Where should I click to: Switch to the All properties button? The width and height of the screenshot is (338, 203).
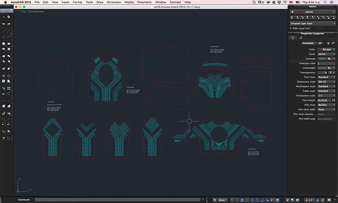[320, 43]
